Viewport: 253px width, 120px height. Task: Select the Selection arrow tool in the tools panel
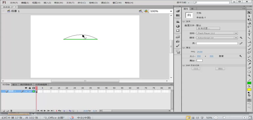pyautogui.click(x=249, y=12)
